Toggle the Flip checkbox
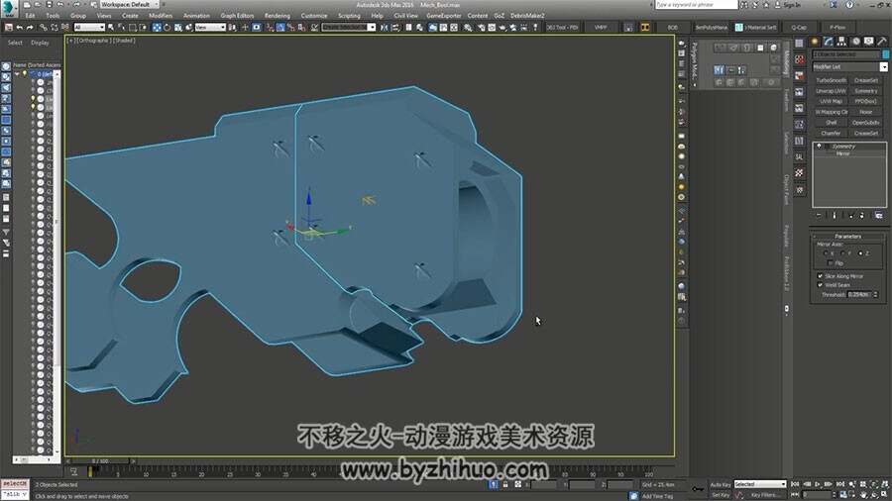Image resolution: width=892 pixels, height=501 pixels. (831, 263)
